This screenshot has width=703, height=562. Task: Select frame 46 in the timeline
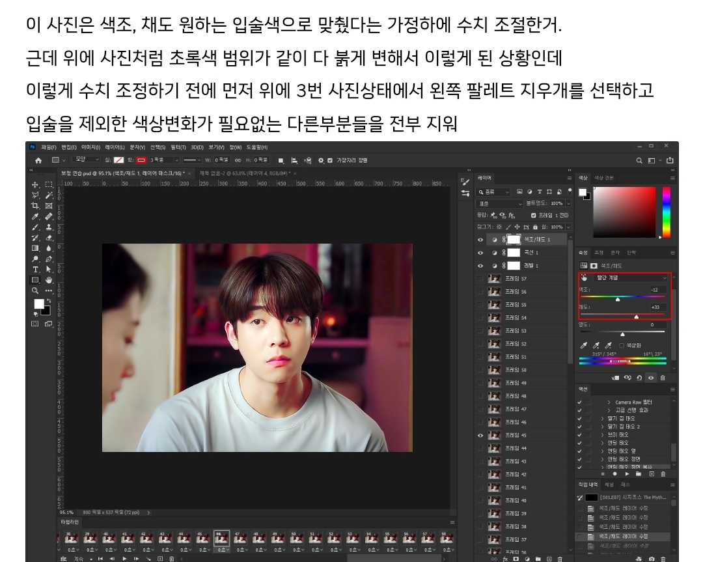(221, 539)
